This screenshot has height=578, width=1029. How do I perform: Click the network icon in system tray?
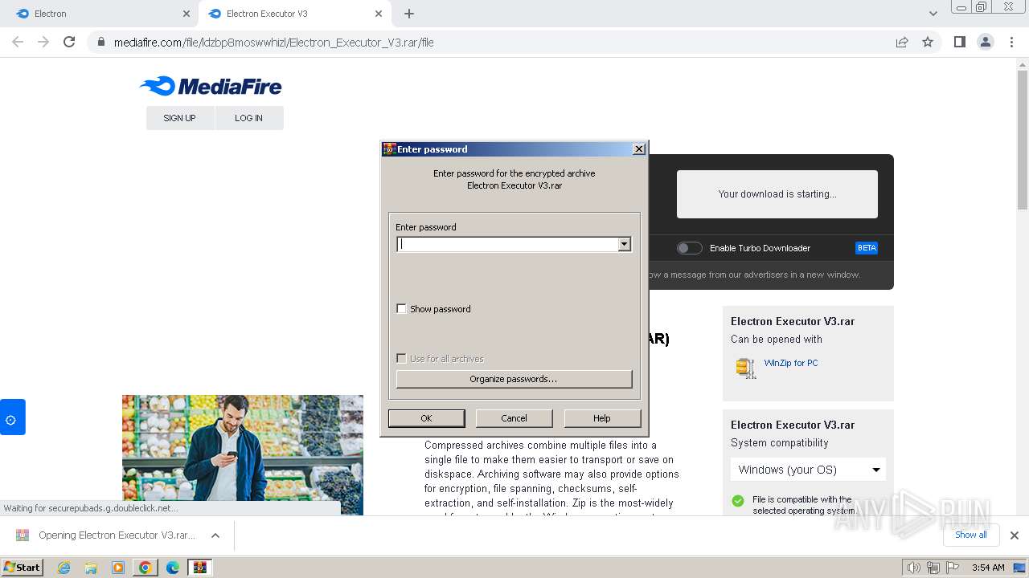click(x=933, y=568)
